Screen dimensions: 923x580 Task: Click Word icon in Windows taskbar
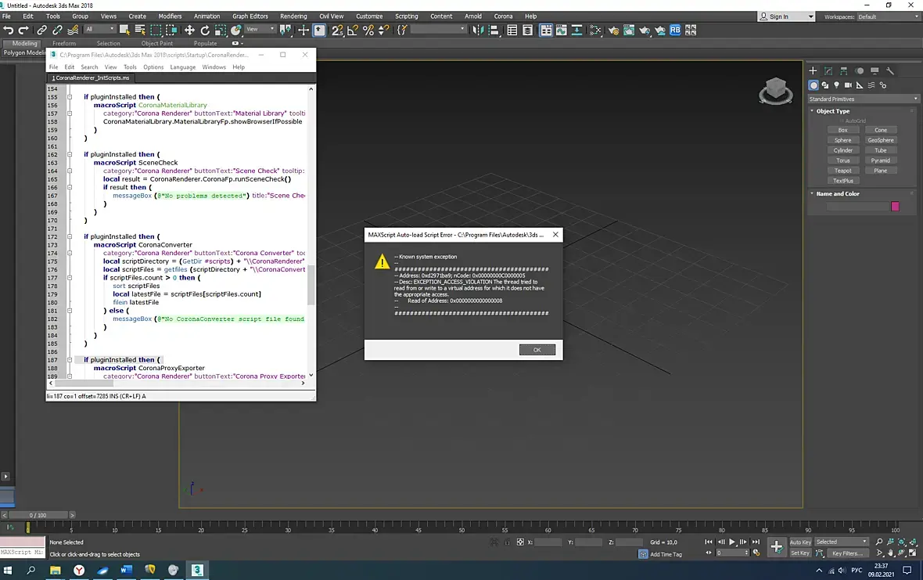point(127,570)
